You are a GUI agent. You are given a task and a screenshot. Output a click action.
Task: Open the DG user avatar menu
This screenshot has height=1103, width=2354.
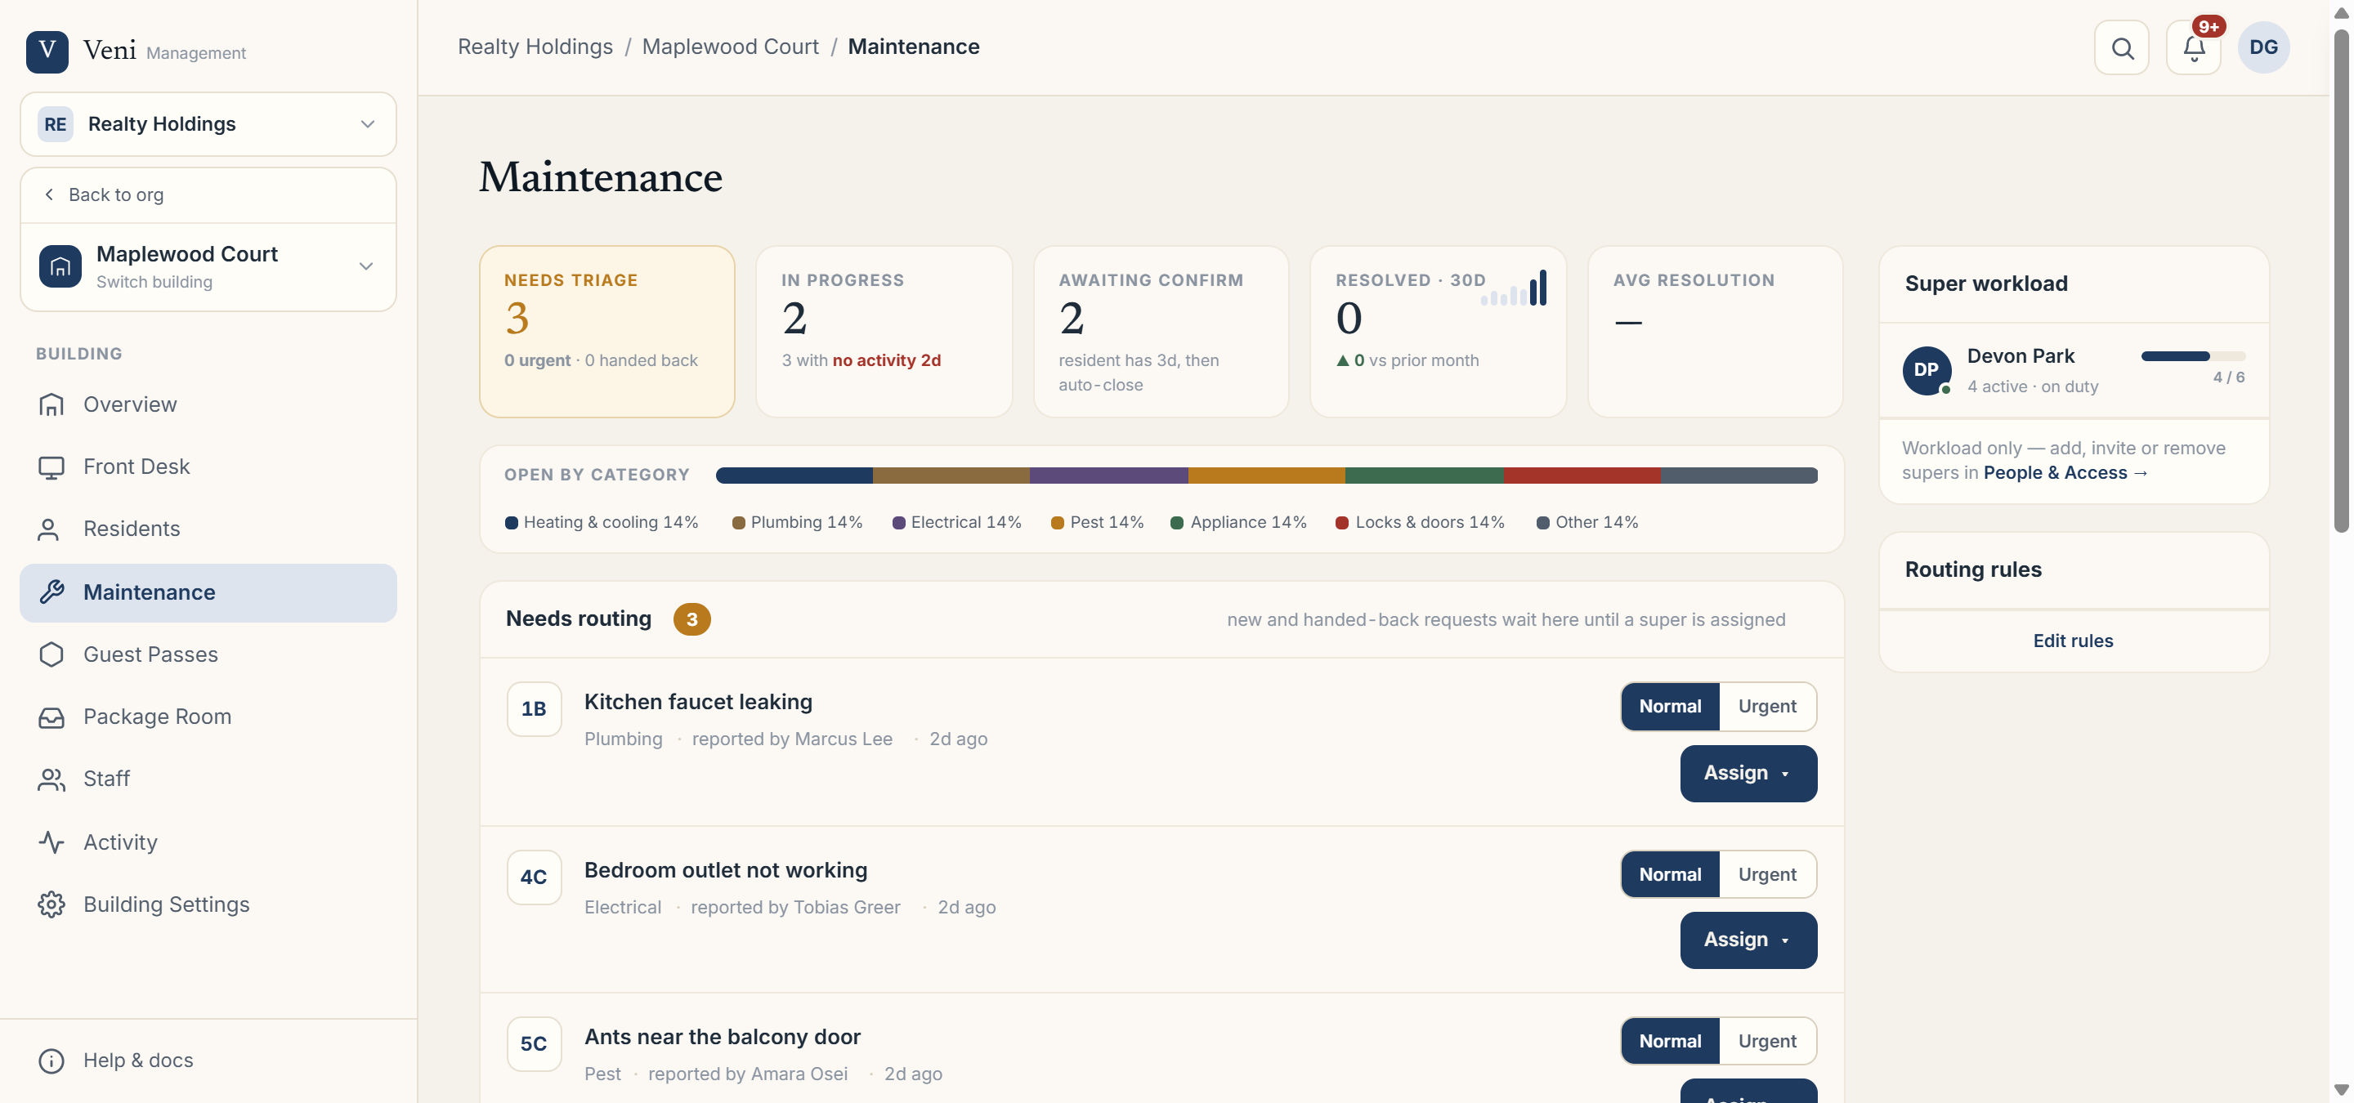click(x=2263, y=47)
